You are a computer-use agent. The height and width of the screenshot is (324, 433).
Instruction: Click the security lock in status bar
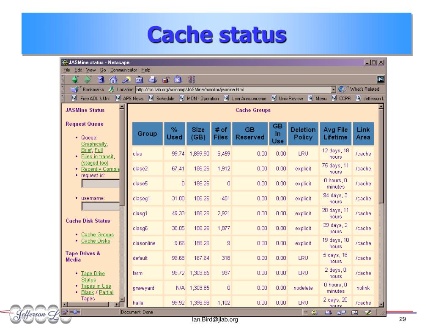pos(65,312)
